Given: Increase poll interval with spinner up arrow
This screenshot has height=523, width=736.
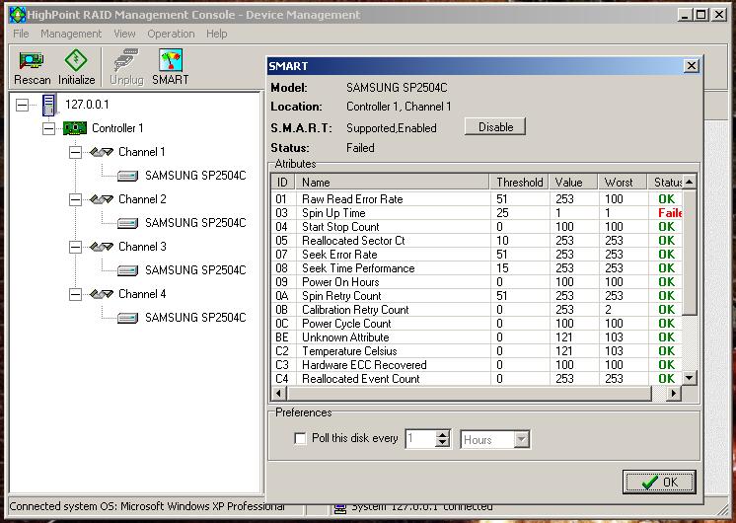Looking at the screenshot, I should point(442,435).
